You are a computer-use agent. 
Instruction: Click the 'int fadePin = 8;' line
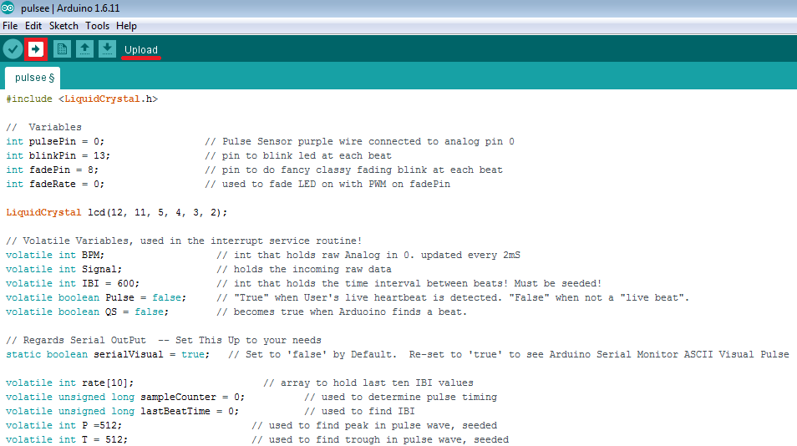(x=53, y=170)
